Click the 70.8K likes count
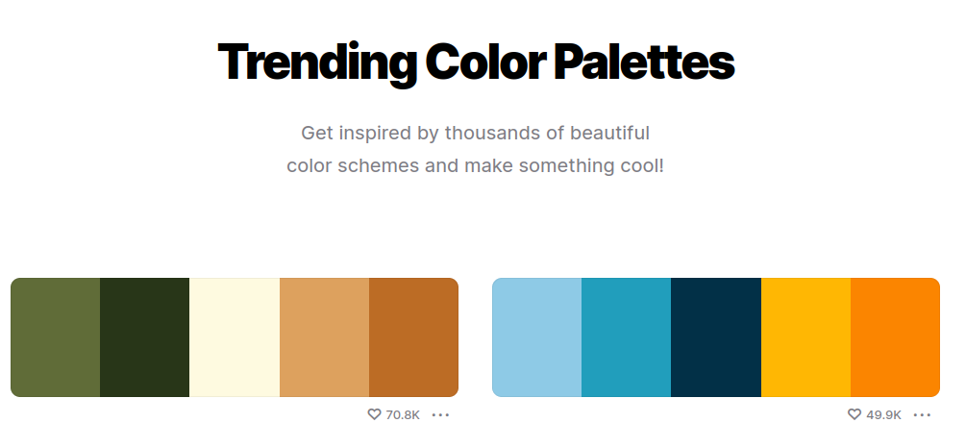This screenshot has height=448, width=966. pyautogui.click(x=403, y=414)
